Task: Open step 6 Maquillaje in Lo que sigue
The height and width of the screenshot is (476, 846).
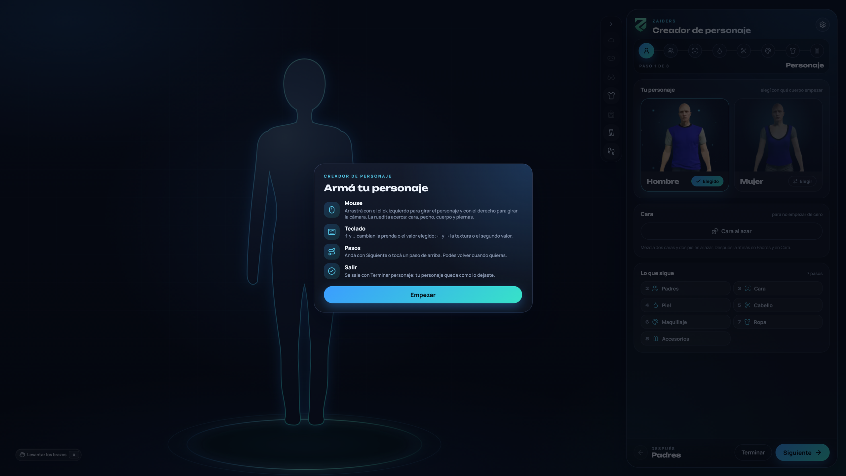Action: click(685, 322)
